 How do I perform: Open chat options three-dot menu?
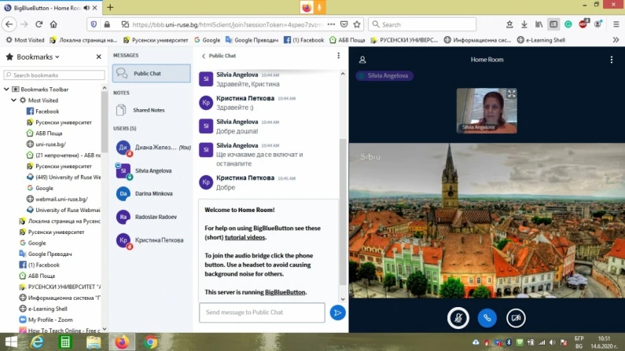point(338,56)
